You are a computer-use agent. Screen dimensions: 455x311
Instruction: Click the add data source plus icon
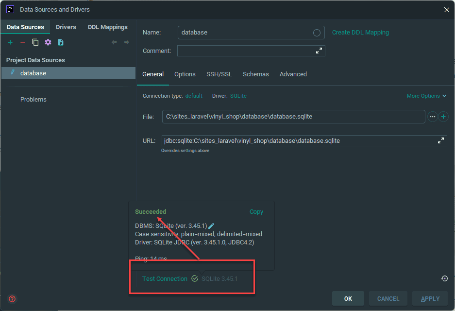pos(10,42)
